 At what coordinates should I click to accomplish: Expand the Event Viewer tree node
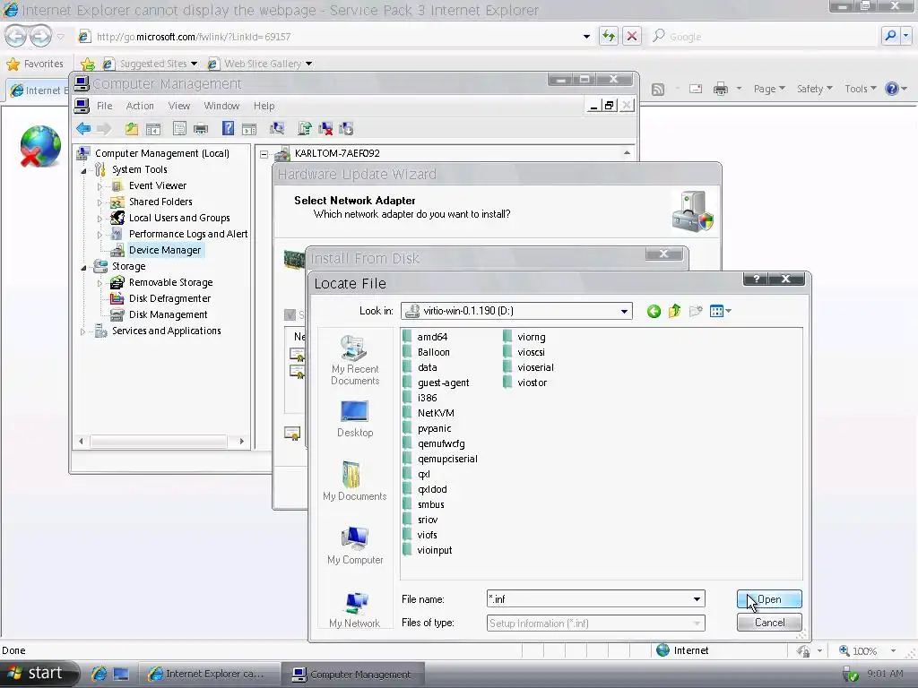[100, 186]
